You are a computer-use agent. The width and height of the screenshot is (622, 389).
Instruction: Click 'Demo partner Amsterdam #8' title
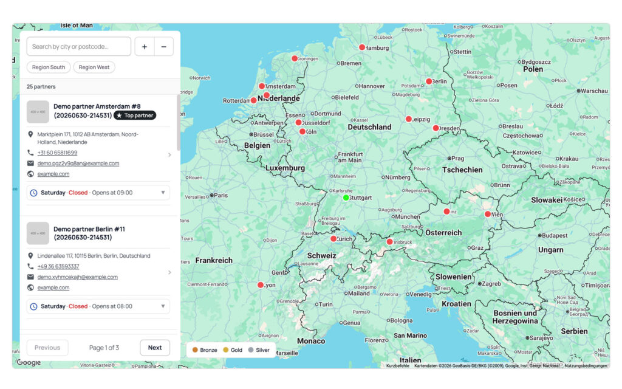tap(97, 106)
